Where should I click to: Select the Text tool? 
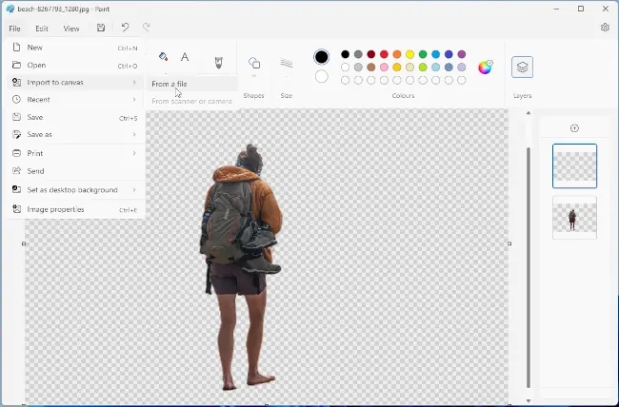pyautogui.click(x=185, y=57)
